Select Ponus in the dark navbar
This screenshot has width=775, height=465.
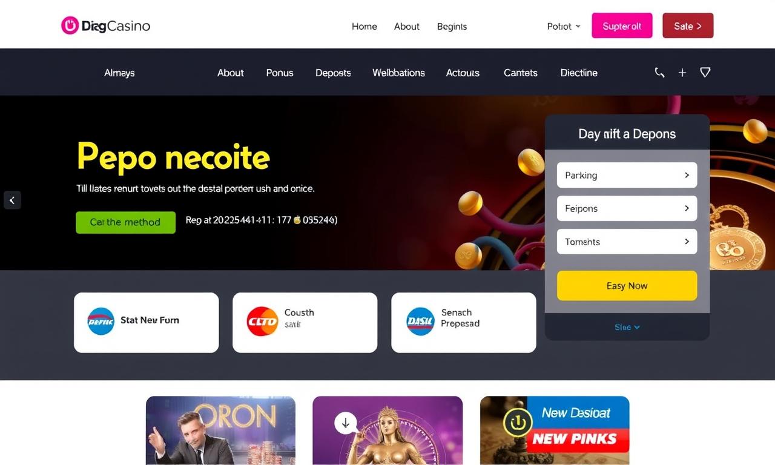280,73
